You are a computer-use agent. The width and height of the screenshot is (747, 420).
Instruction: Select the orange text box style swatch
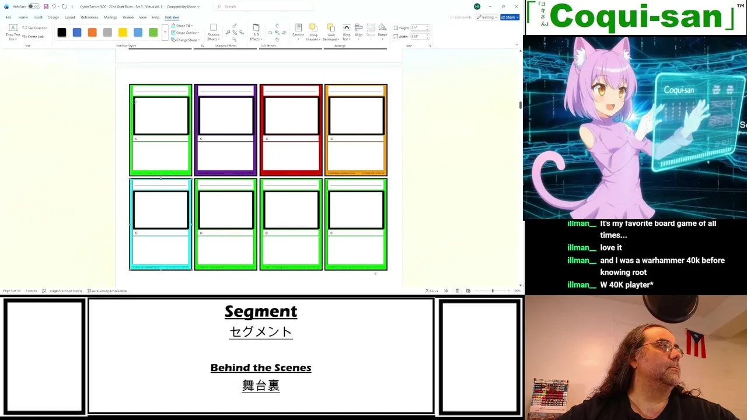tap(92, 33)
